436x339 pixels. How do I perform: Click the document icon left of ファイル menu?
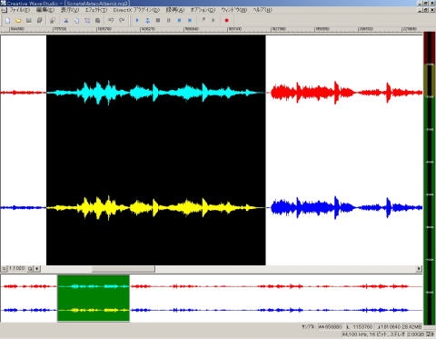[5, 10]
